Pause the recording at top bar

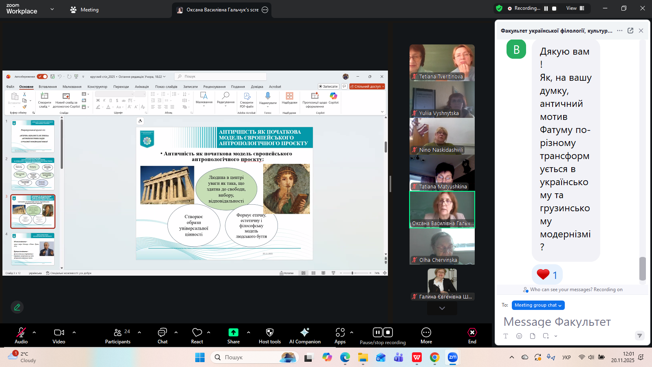point(546,8)
